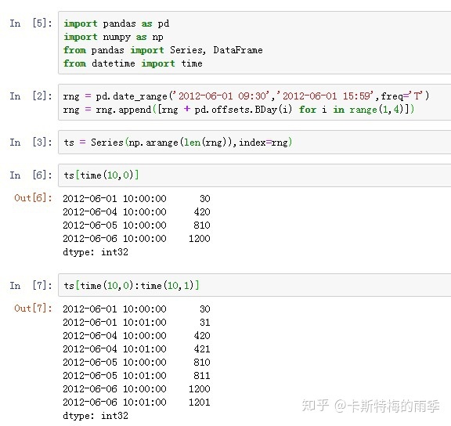Click the In [7] time slice cell
451x426 pixels.
[x=254, y=285]
